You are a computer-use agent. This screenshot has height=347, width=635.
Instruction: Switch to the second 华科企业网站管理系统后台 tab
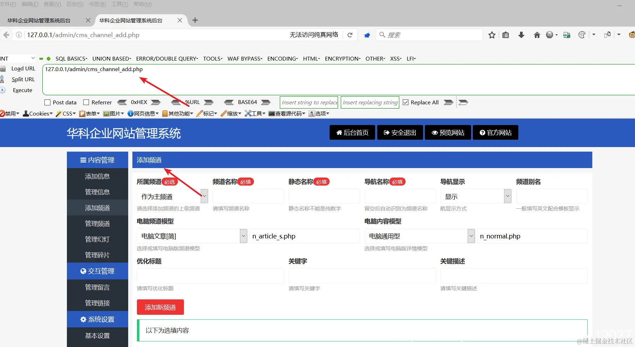tap(130, 20)
